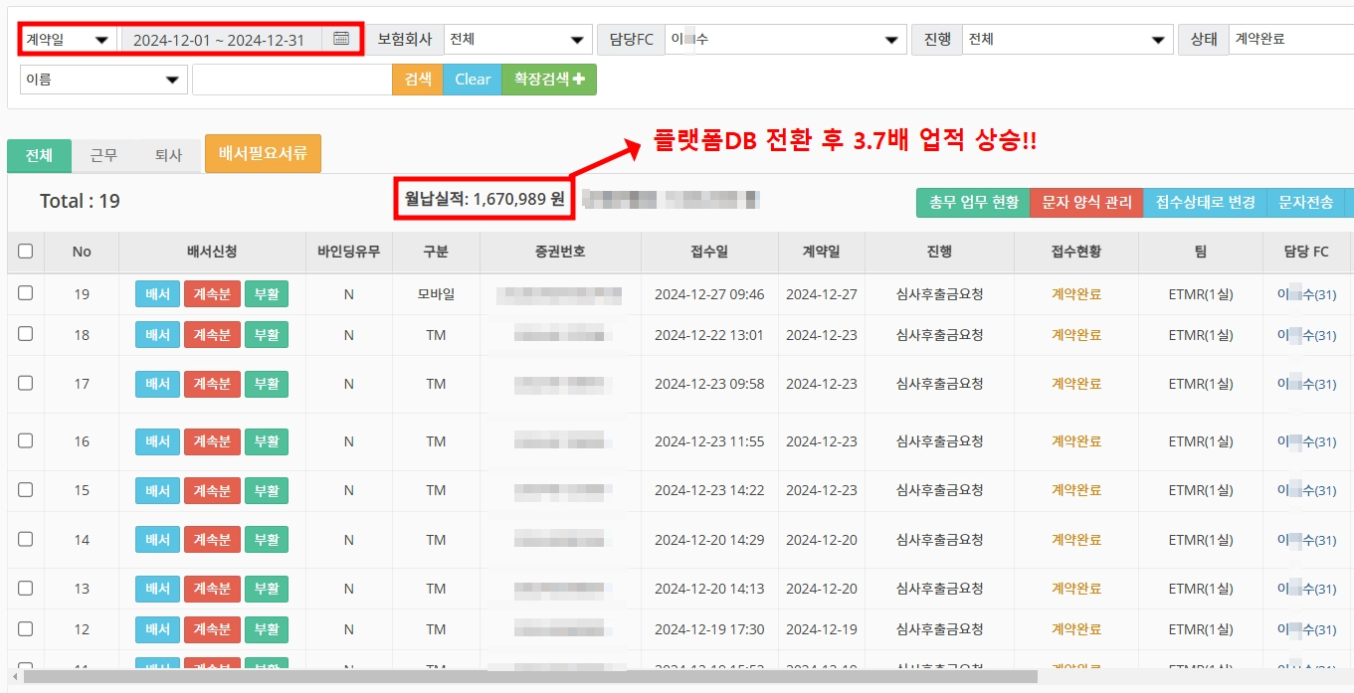Image resolution: width=1354 pixels, height=693 pixels.
Task: Select the 배서필요서류 tab
Action: (x=262, y=154)
